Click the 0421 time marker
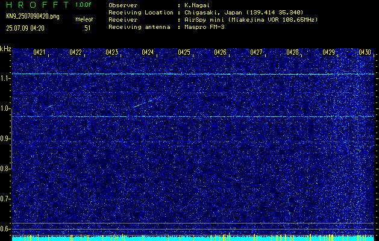 40,52
